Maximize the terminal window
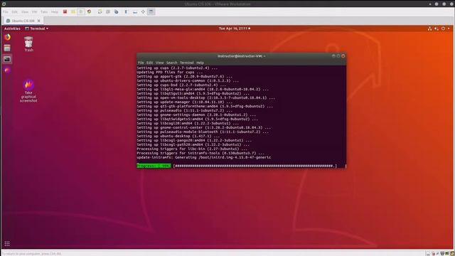This screenshot has height=256, width=455. tap(338, 56)
